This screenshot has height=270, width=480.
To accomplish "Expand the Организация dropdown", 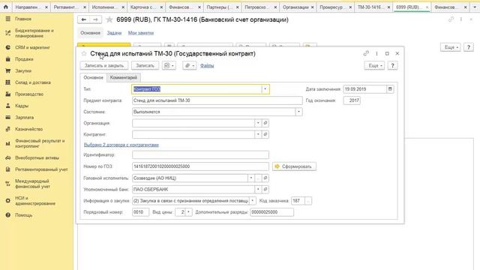I will point(258,123).
